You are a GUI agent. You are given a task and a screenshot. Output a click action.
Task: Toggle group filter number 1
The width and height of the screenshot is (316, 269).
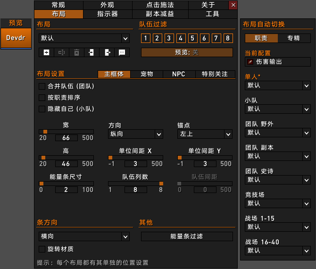146,38
